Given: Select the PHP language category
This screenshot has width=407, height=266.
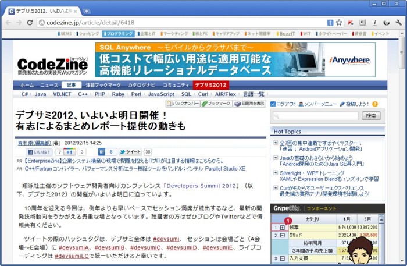Looking at the screenshot, I should coord(100,94).
